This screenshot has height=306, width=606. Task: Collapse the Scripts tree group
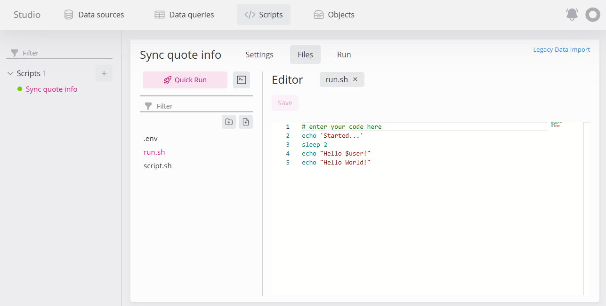[10, 73]
